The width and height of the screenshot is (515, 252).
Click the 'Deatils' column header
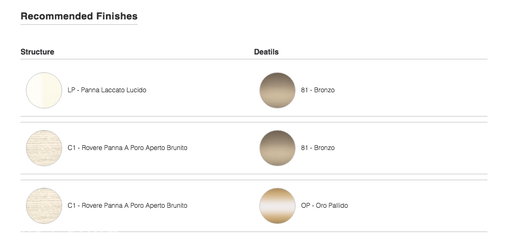coord(266,52)
